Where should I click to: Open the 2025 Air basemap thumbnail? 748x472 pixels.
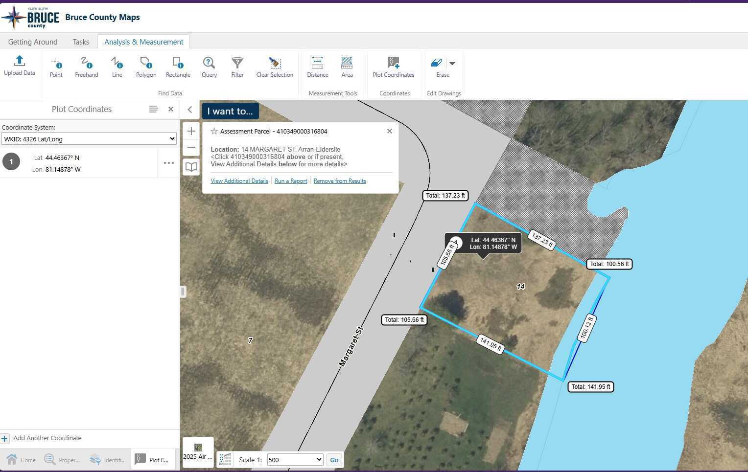(x=198, y=452)
